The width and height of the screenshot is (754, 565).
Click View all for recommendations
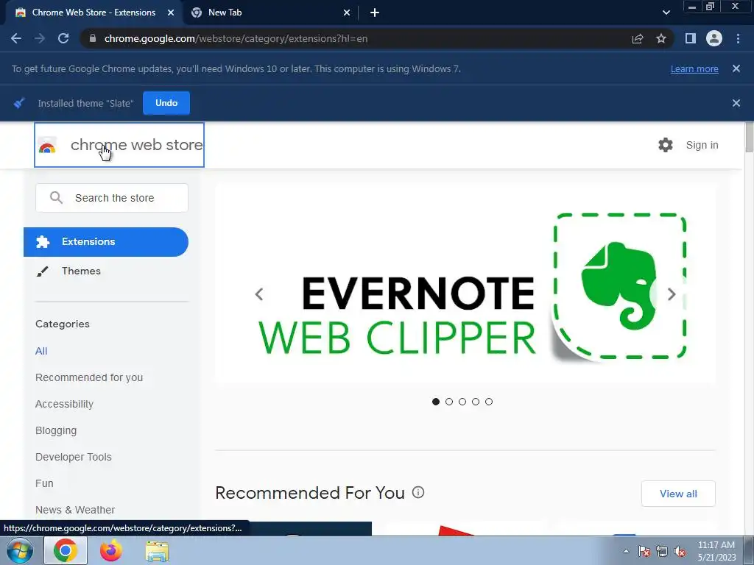click(678, 494)
